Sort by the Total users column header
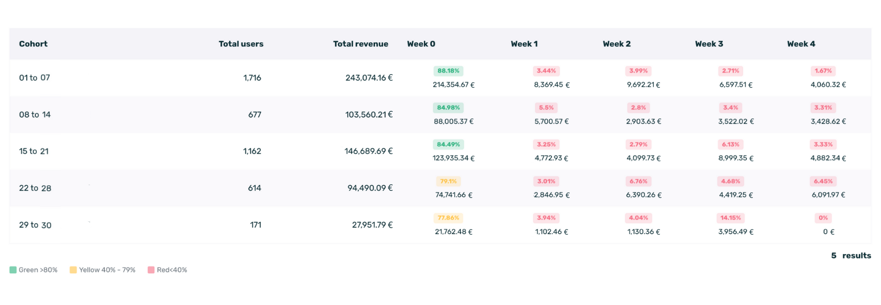This screenshot has width=881, height=305. click(241, 44)
